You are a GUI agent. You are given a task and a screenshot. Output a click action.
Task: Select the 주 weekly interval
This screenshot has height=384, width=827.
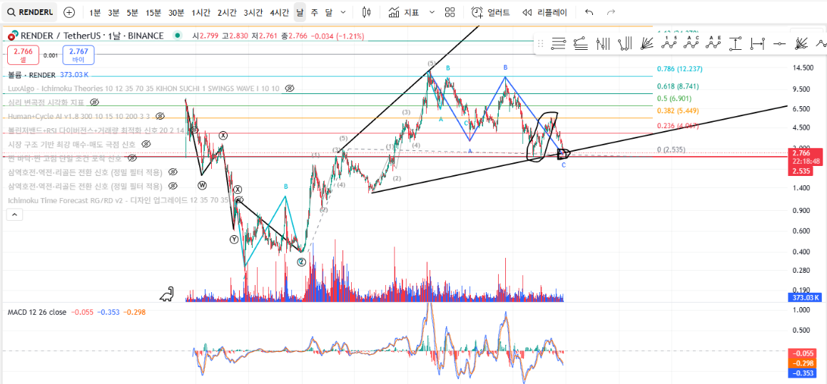click(315, 12)
